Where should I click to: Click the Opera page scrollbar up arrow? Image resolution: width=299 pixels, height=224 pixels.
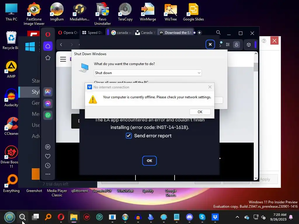click(x=256, y=54)
